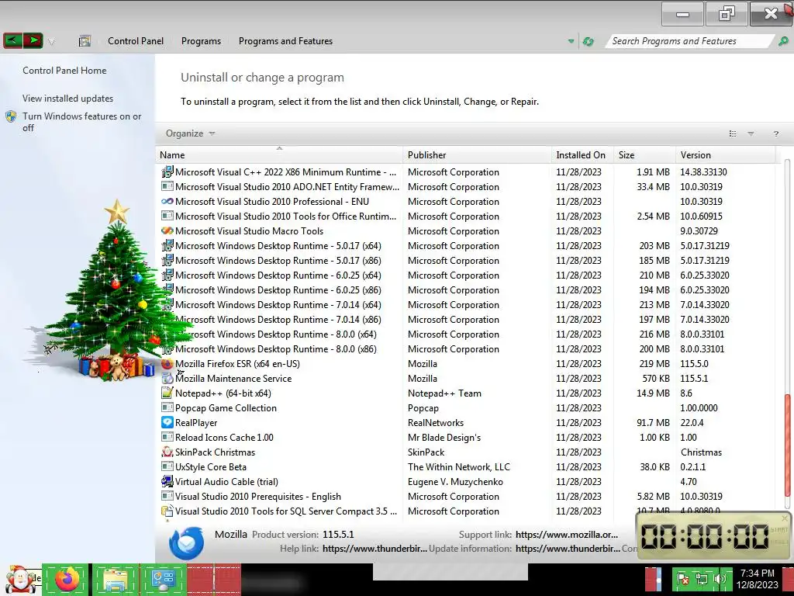This screenshot has height=596, width=794.
Task: Refresh the Programs and Features list
Action: (588, 42)
